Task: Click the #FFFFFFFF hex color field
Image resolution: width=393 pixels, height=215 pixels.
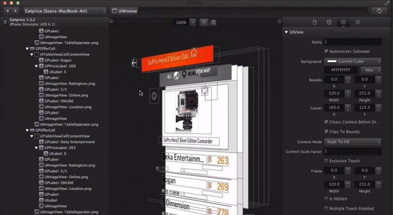Action: [340, 70]
